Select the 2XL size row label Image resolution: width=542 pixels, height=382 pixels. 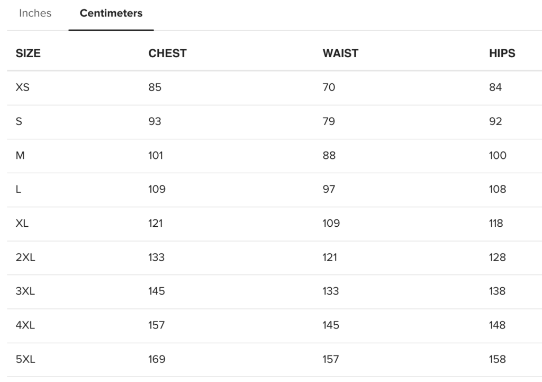click(25, 257)
